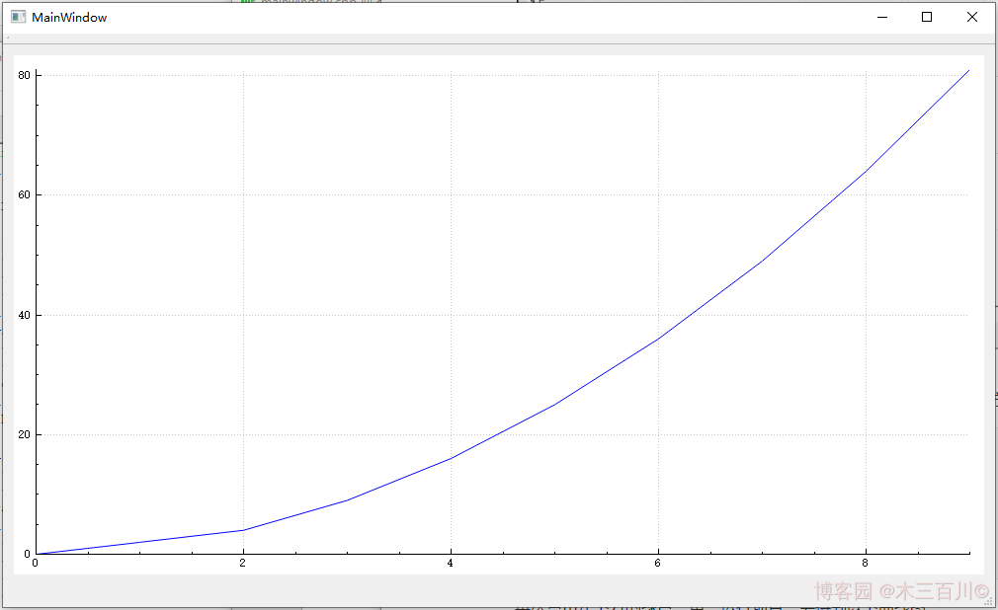Screen dimensions: 998x610
Task: Click the x-axis origin label 0
Action: coord(36,564)
